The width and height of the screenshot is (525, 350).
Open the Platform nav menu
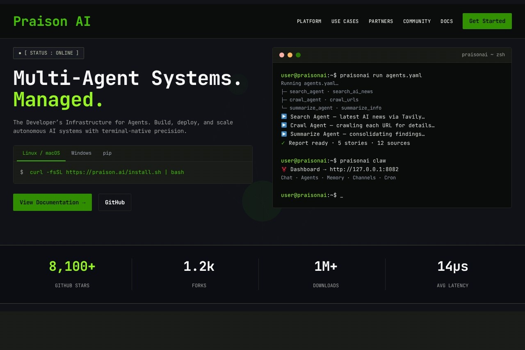click(309, 21)
